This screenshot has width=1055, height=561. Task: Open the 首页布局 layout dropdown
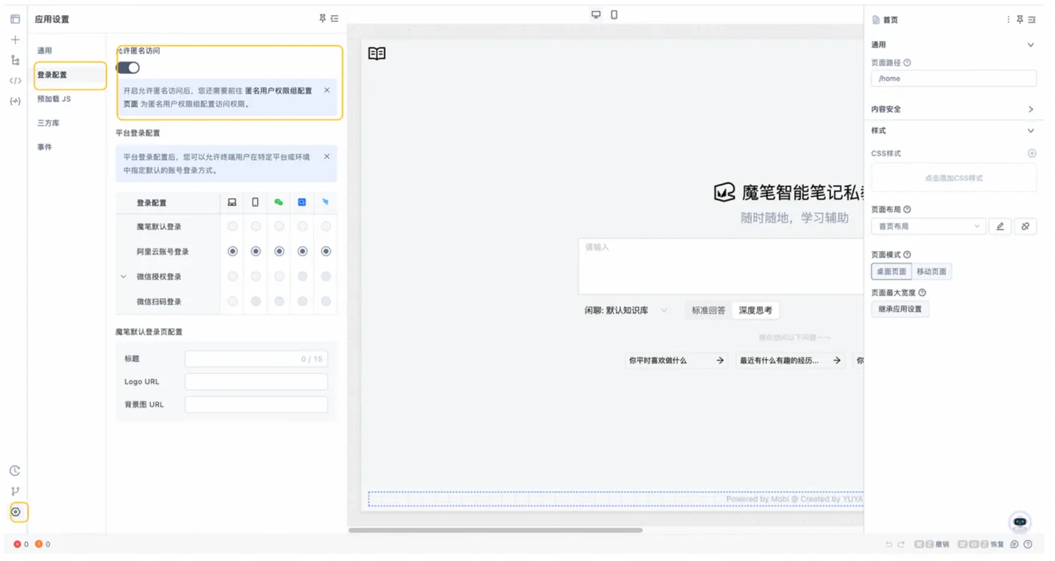click(928, 226)
